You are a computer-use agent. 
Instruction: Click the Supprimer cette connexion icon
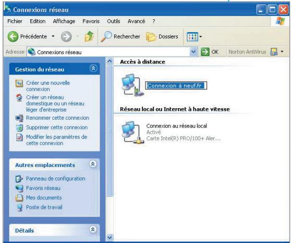[19, 127]
